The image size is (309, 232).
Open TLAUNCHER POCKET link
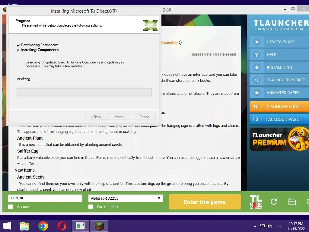279,80
